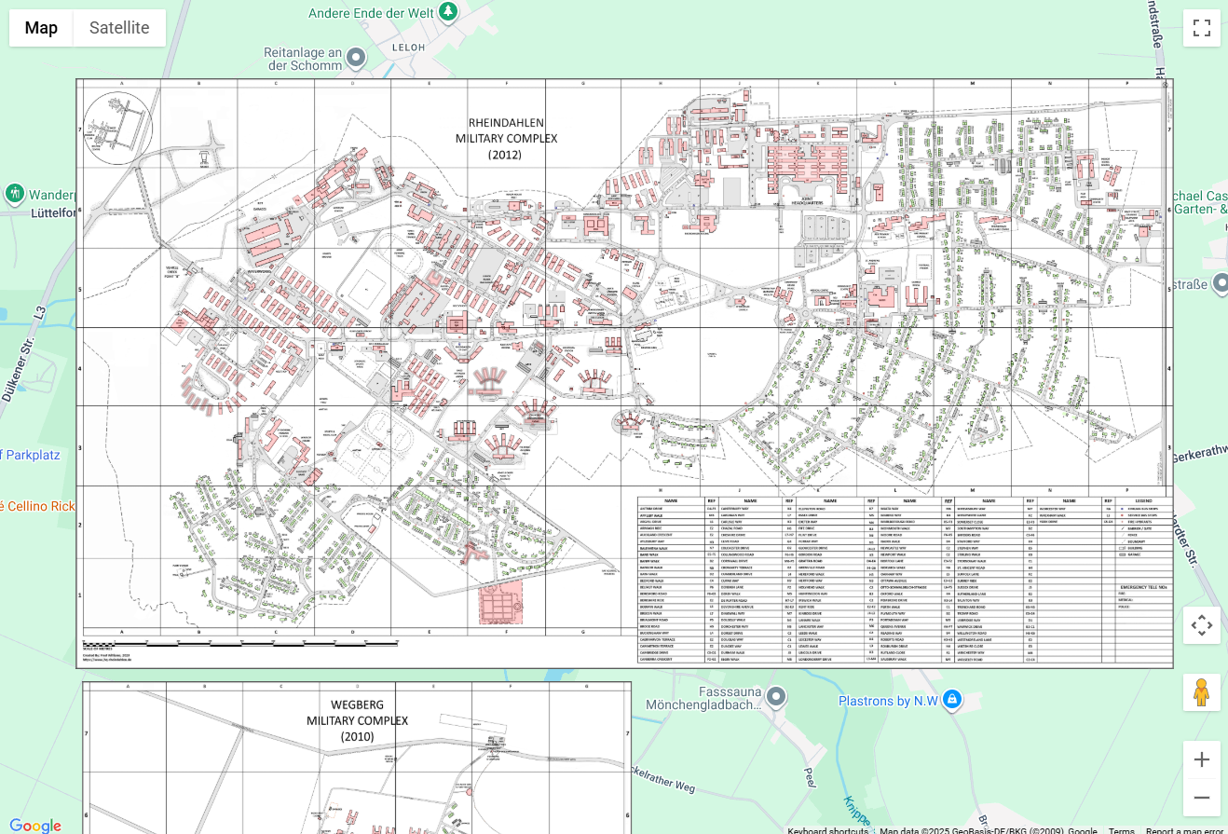
Task: Switch to the Satellite view tab
Action: tap(119, 28)
